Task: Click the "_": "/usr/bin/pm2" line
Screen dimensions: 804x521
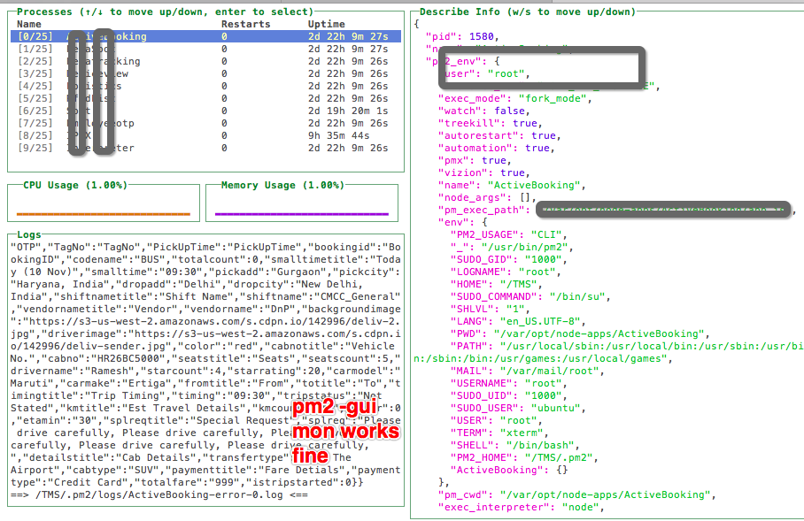Action: coord(512,247)
